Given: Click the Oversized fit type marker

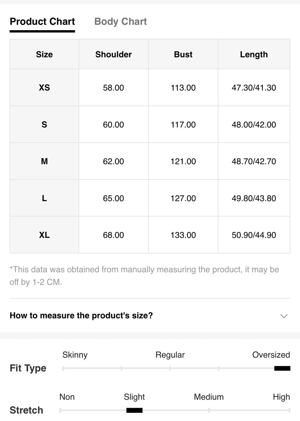Looking at the screenshot, I should pyautogui.click(x=282, y=368).
